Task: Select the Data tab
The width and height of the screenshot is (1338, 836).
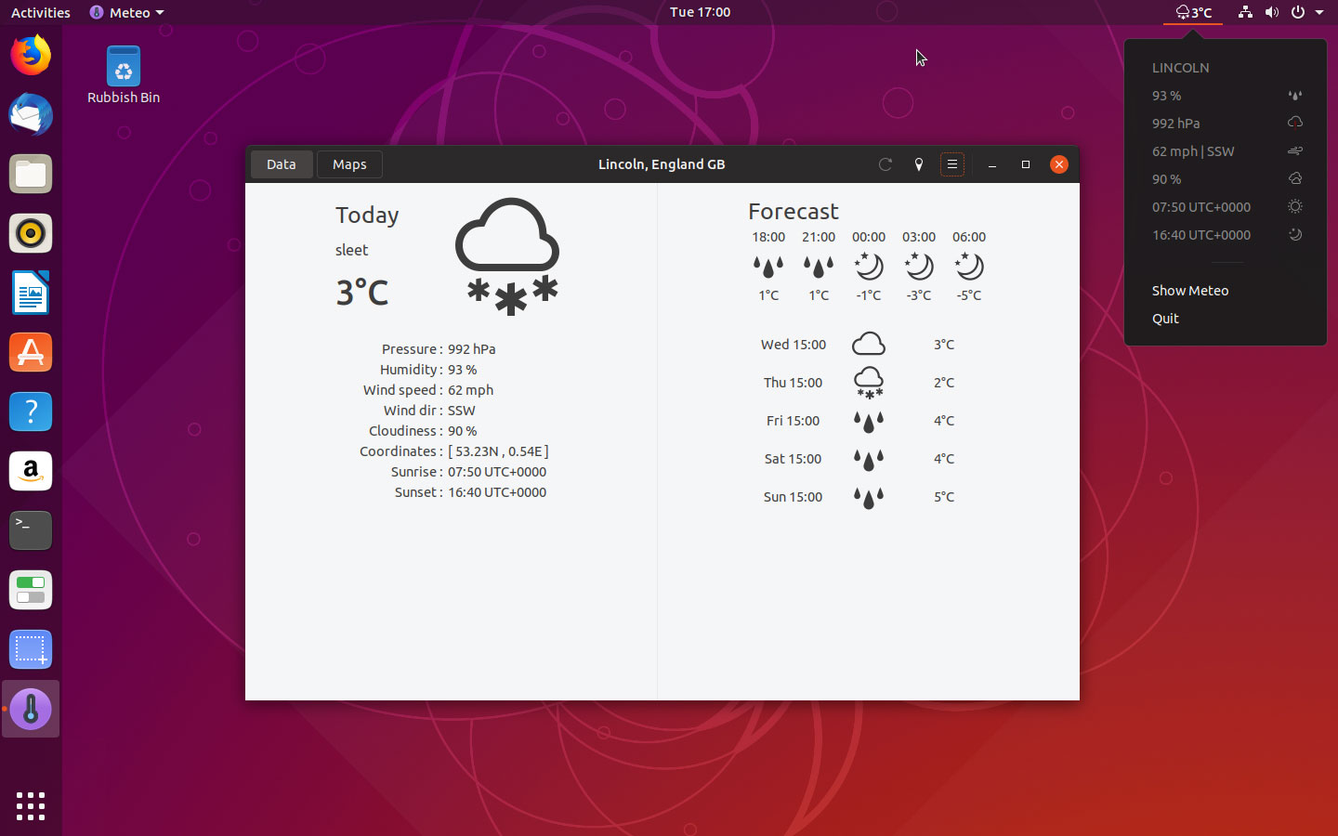Action: 281,164
